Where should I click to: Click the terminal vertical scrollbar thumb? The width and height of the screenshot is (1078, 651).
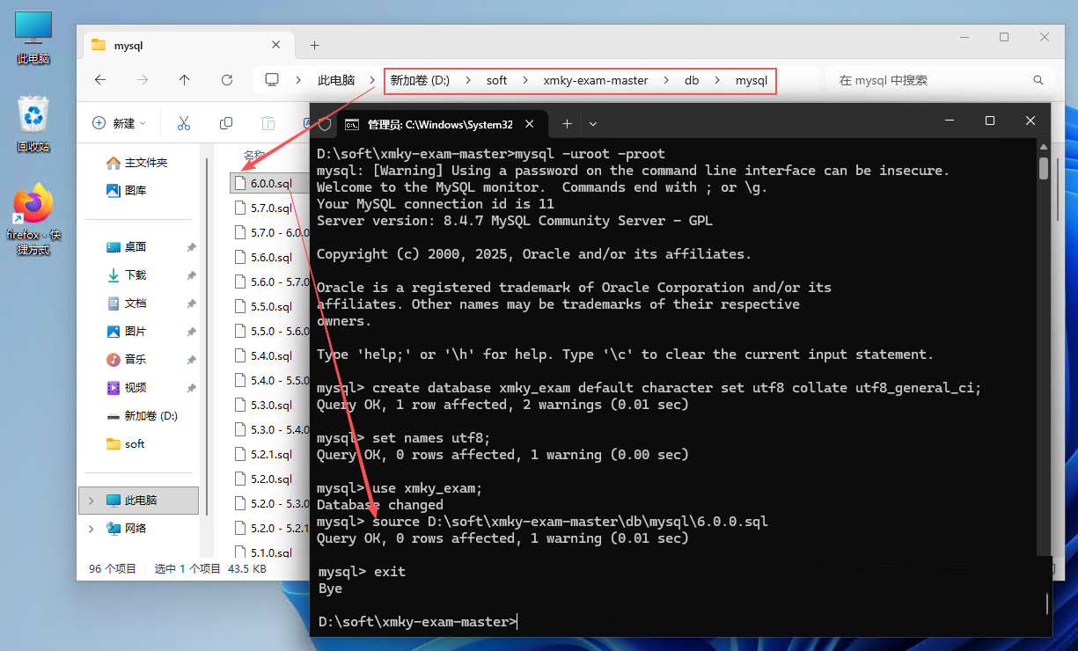coord(1044,169)
